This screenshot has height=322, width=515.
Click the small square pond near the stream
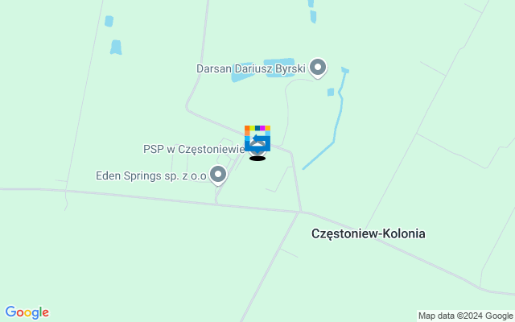click(331, 92)
